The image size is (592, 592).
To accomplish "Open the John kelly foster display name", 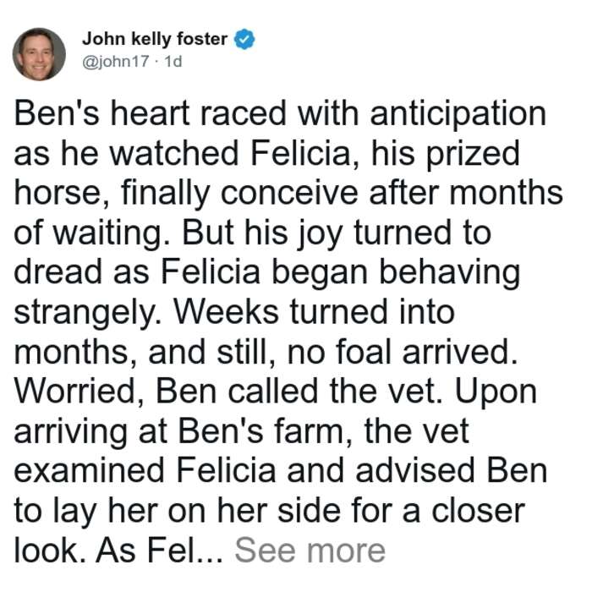I will 155,39.
